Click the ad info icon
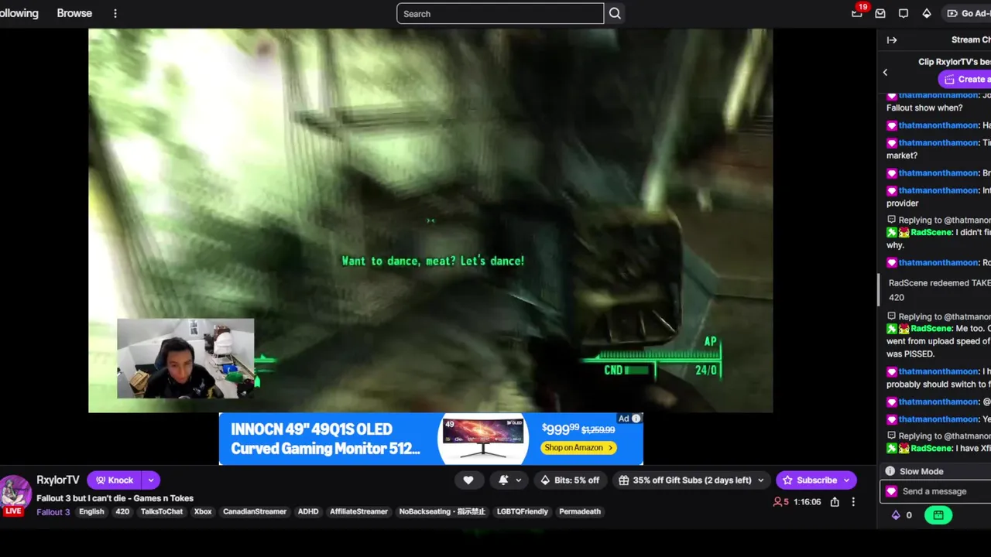This screenshot has height=557, width=991. [636, 419]
